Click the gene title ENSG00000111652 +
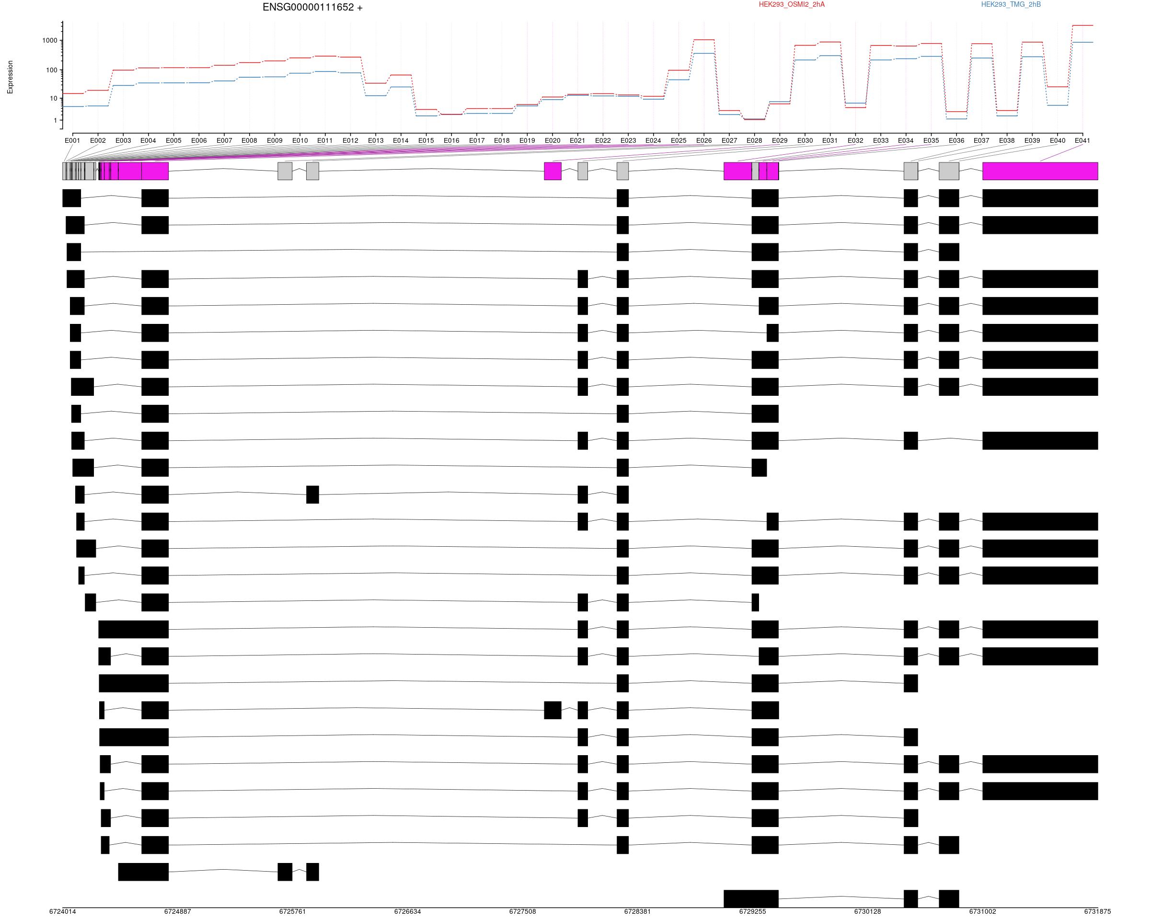 pyautogui.click(x=312, y=8)
